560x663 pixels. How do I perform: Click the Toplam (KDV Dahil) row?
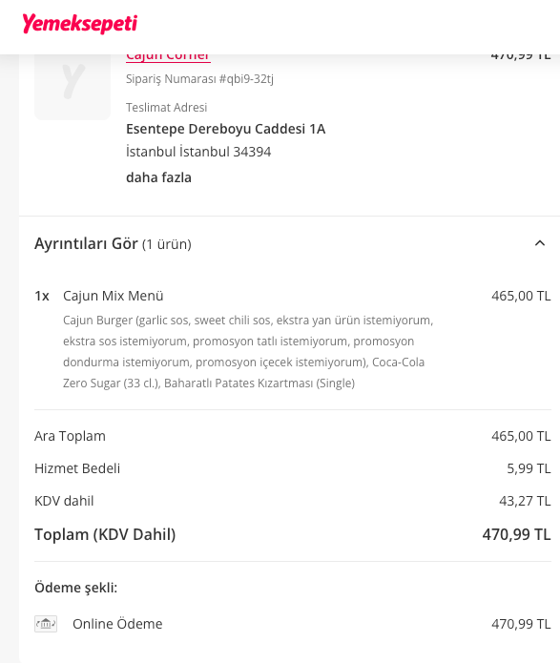coord(293,534)
